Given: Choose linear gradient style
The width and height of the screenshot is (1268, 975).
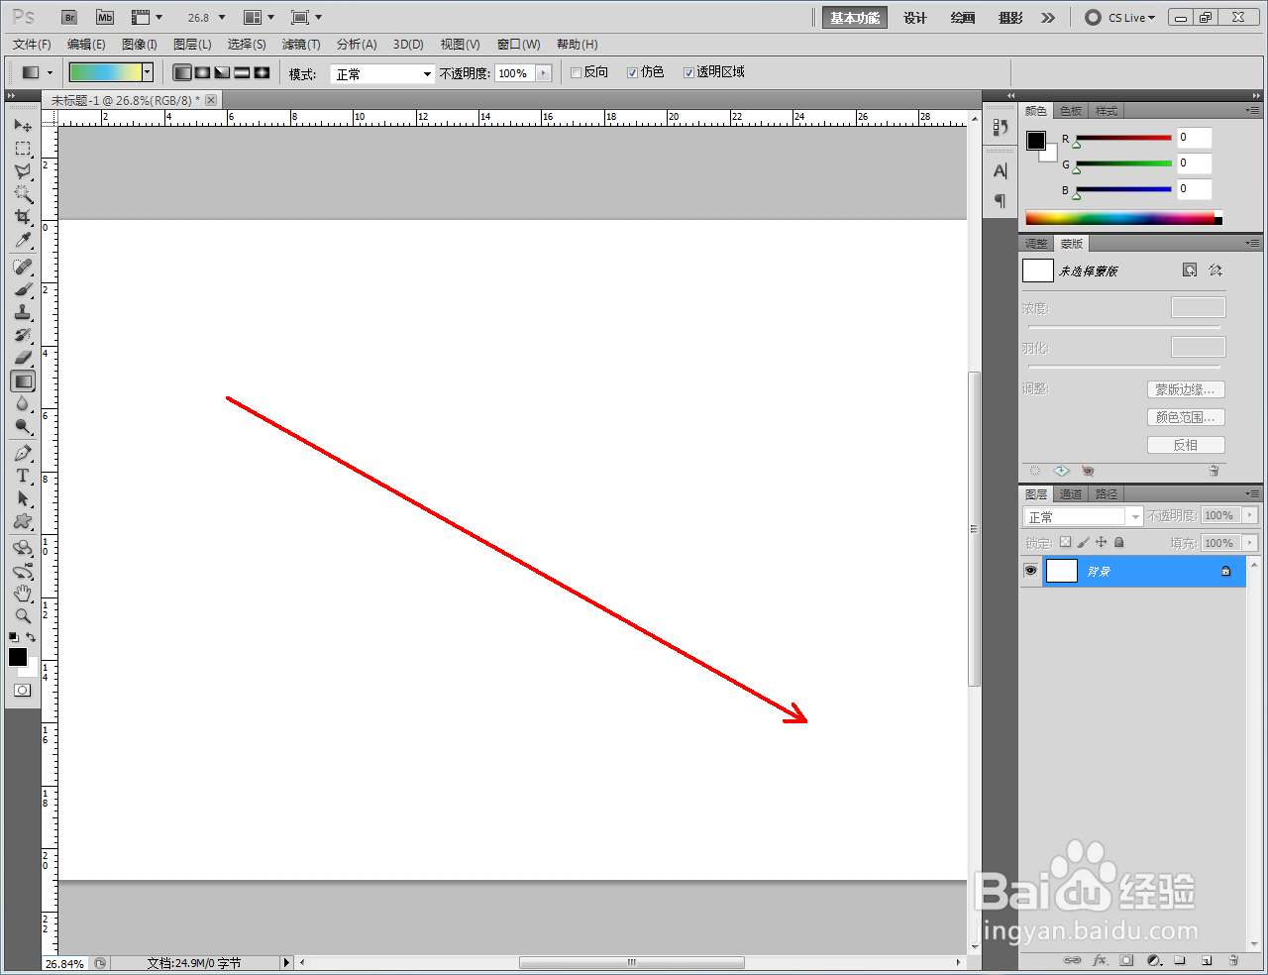Looking at the screenshot, I should click(x=182, y=72).
